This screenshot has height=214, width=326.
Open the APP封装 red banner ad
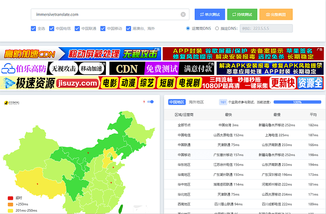click(243, 54)
